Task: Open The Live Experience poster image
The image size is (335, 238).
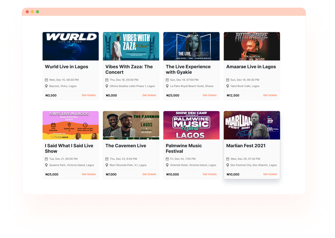Action: pos(191,46)
